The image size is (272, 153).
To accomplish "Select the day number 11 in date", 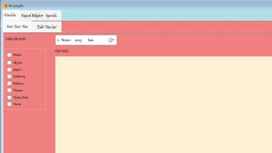I will tap(58, 40).
